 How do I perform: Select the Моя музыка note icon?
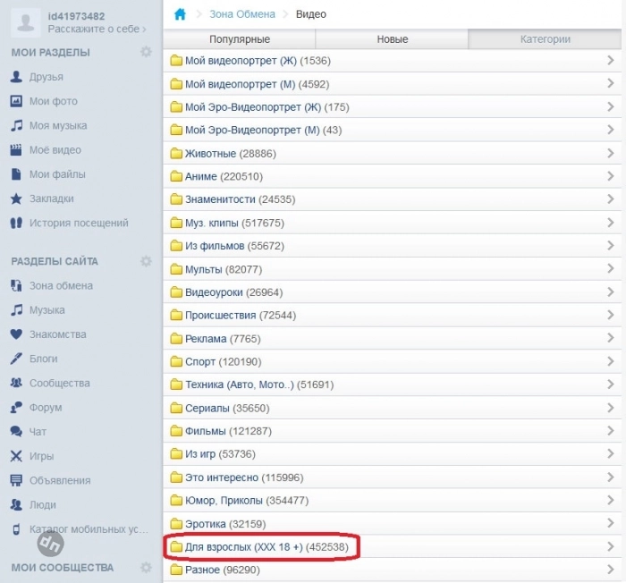16,126
